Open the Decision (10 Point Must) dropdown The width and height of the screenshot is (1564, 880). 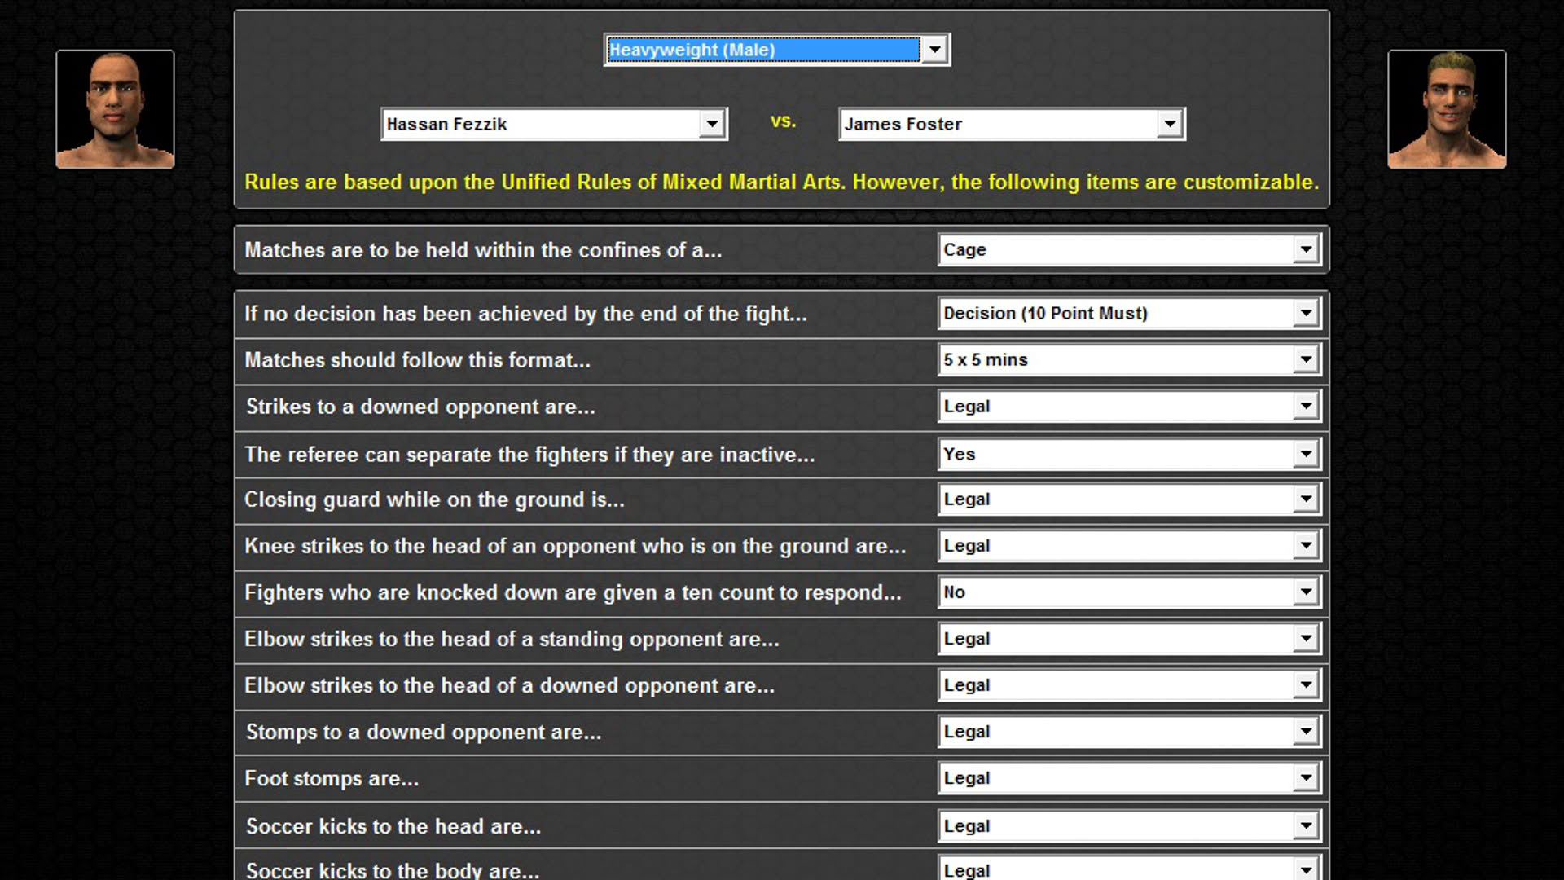pos(1129,313)
